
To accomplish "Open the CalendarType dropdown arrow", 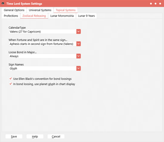I will 78,32.
